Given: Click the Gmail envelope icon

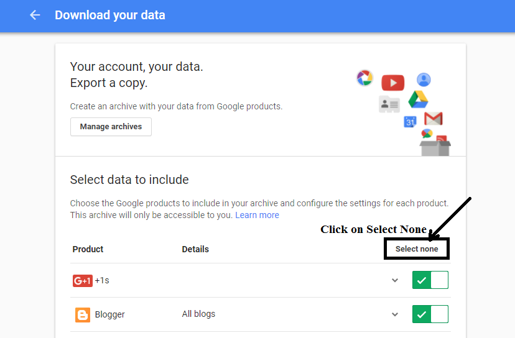Looking at the screenshot, I should pyautogui.click(x=433, y=118).
